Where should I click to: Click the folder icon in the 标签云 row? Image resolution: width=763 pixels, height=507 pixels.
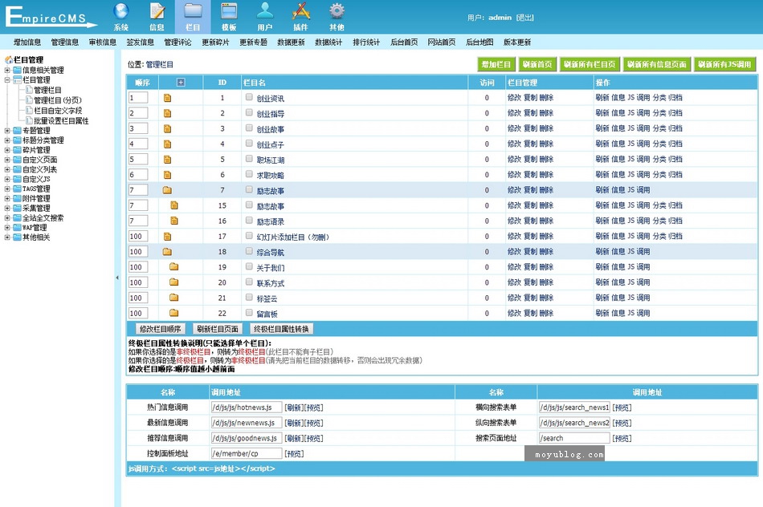tap(173, 298)
